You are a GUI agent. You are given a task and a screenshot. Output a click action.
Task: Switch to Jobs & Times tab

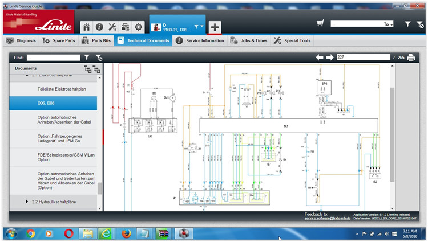click(x=249, y=40)
